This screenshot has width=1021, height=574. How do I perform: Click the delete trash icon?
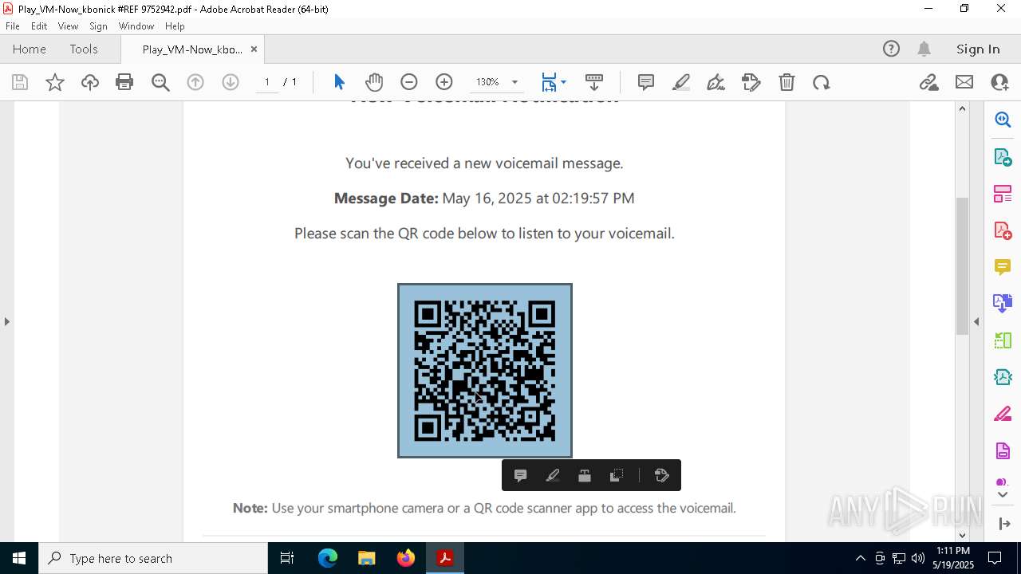786,82
